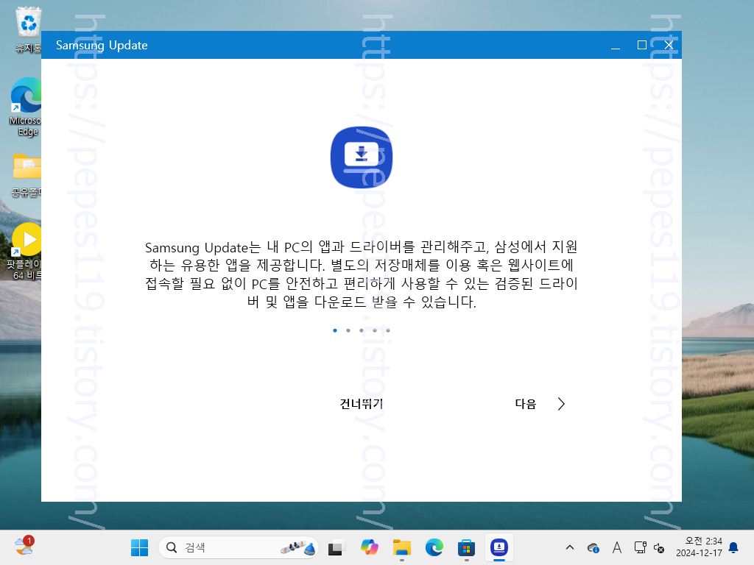Image resolution: width=754 pixels, height=565 pixels.
Task: Select the third page indicator dot
Action: tap(362, 330)
